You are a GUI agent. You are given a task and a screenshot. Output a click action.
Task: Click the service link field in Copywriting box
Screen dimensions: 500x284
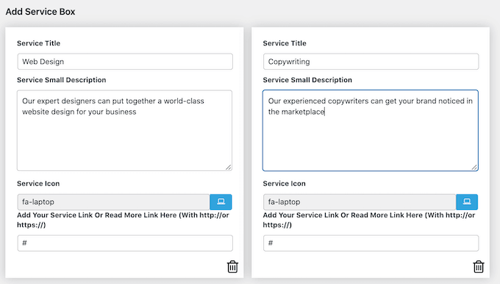[371, 243]
